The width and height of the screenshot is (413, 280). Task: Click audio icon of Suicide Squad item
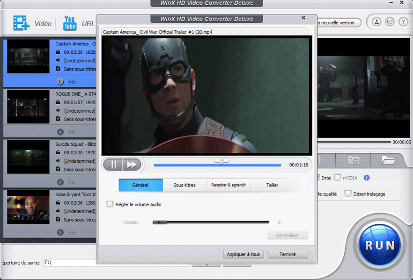[x=58, y=161]
